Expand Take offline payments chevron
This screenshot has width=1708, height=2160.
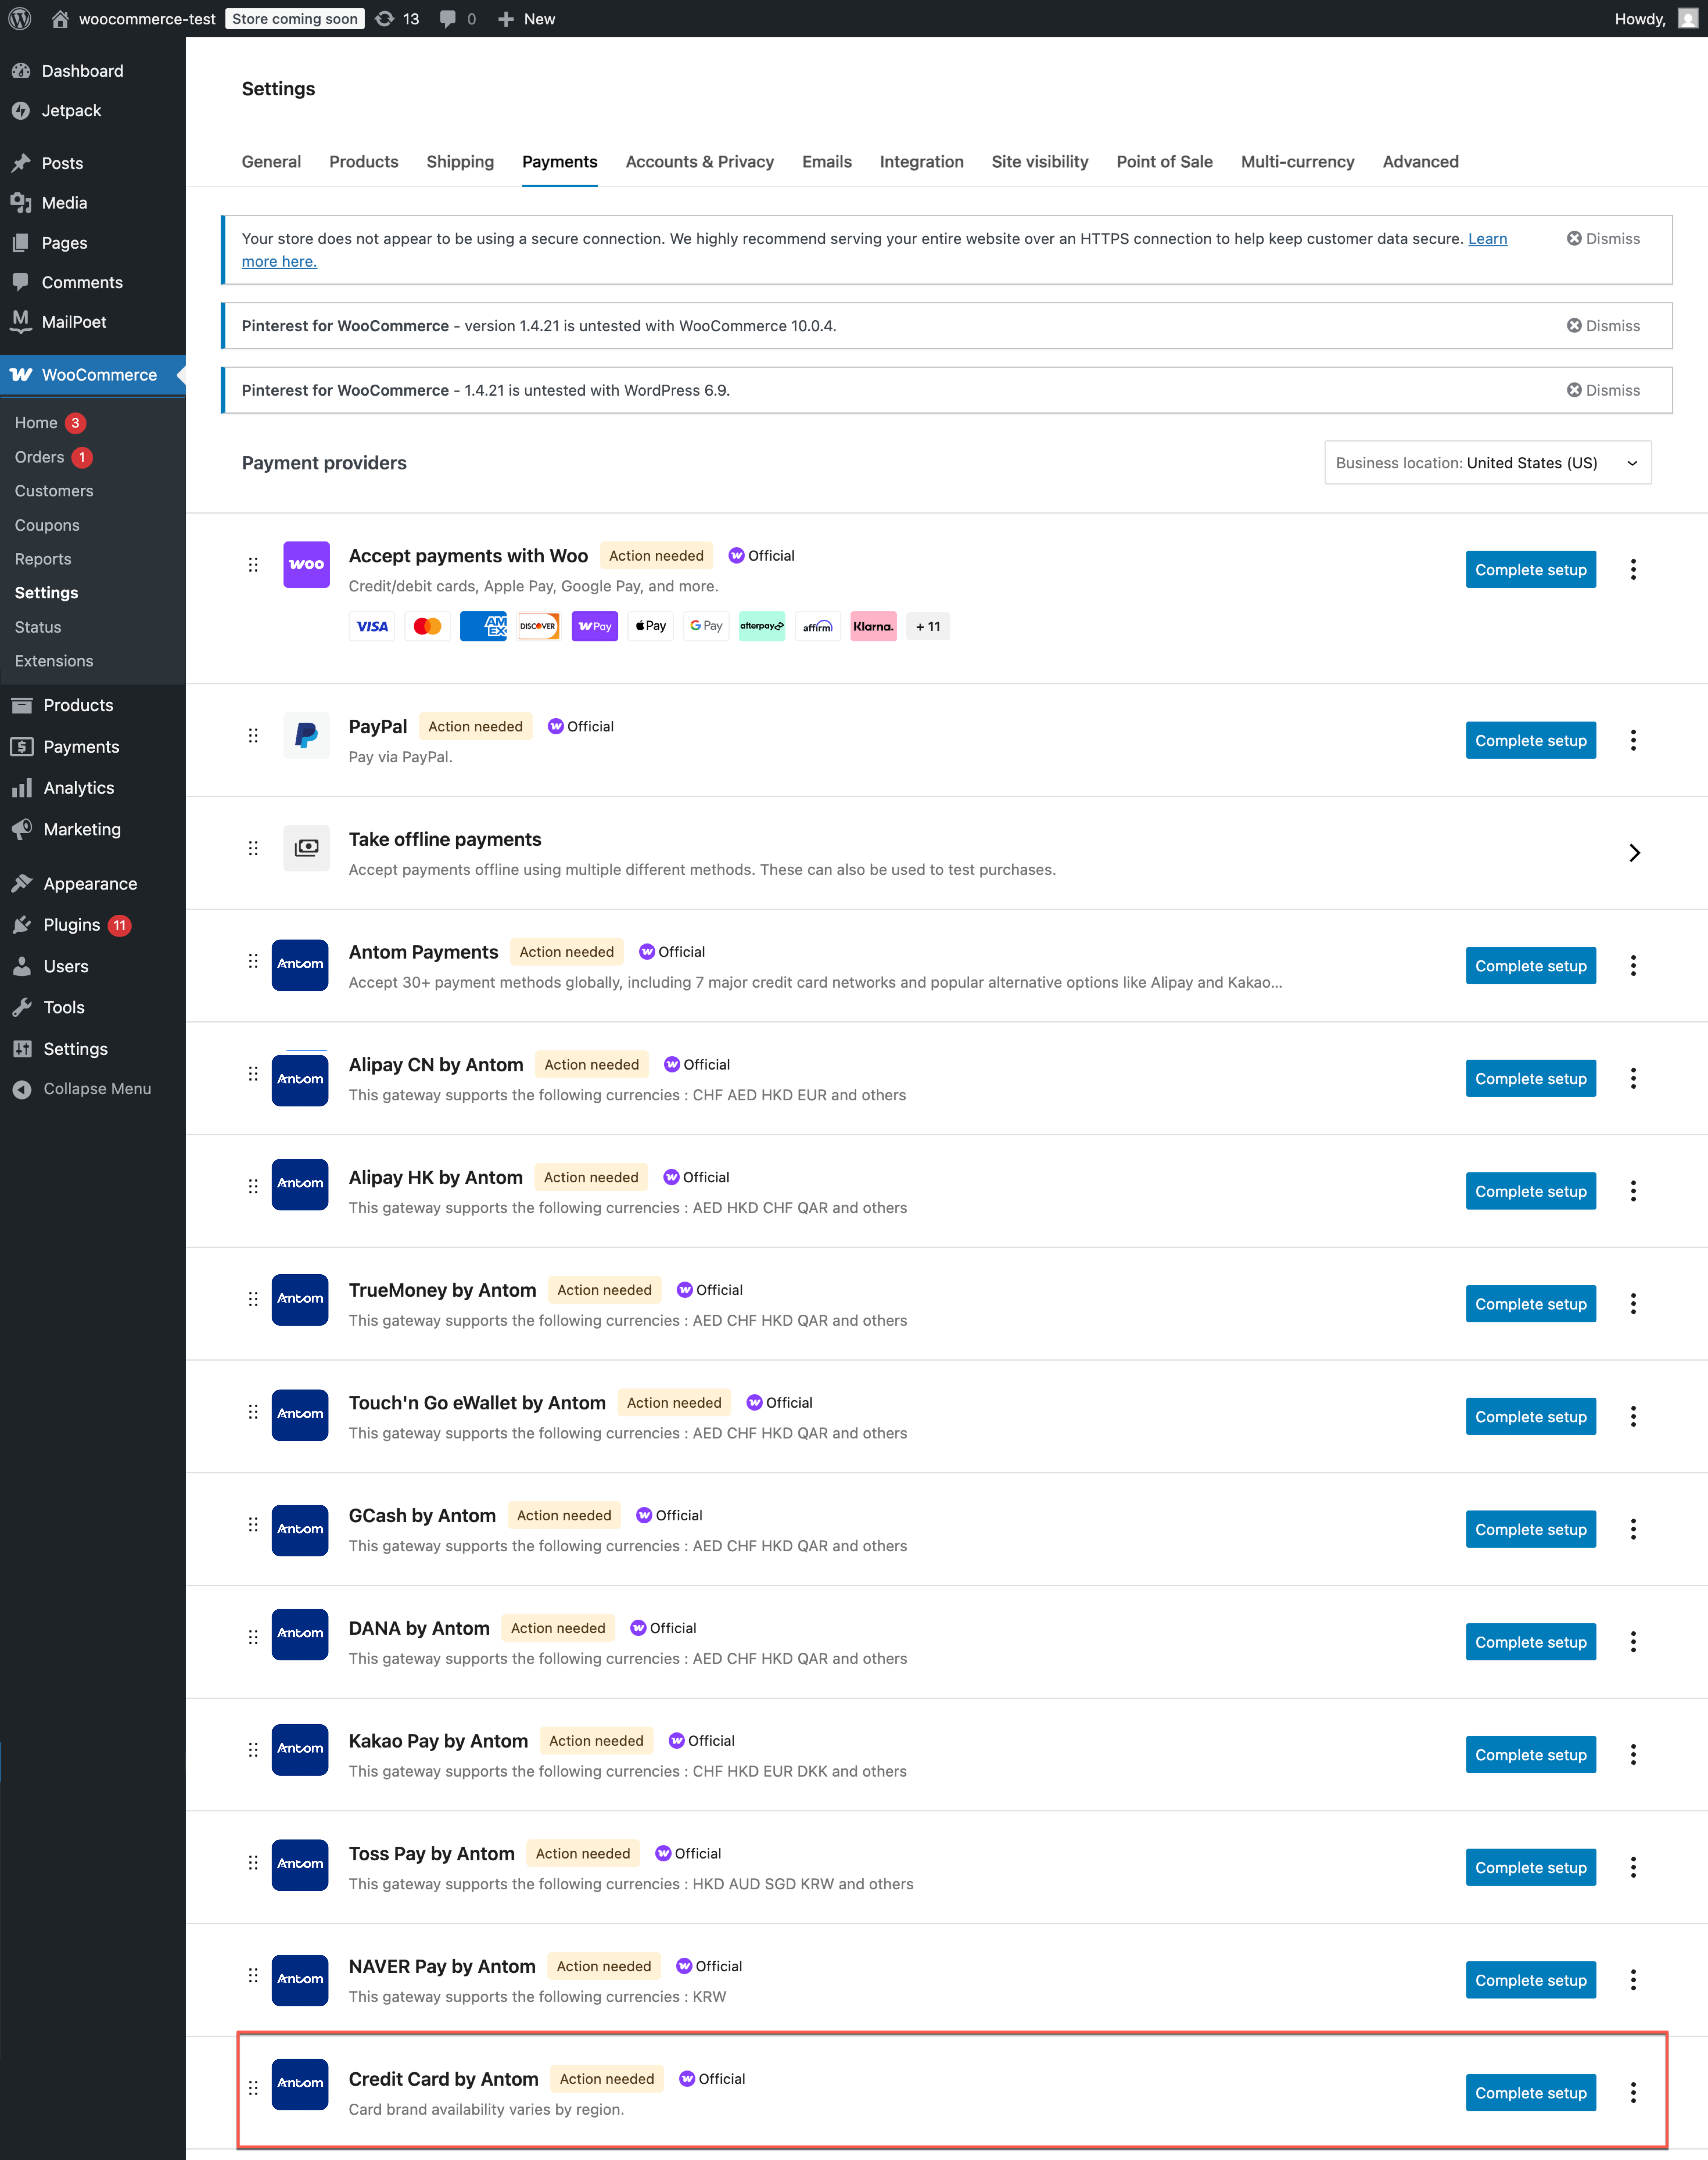click(1634, 853)
